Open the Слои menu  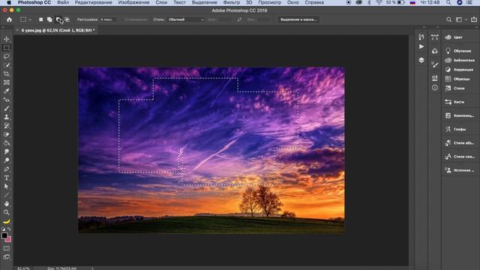161,2
